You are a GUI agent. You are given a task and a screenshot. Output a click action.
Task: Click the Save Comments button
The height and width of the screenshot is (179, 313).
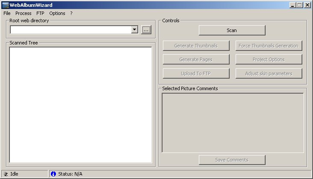232,160
